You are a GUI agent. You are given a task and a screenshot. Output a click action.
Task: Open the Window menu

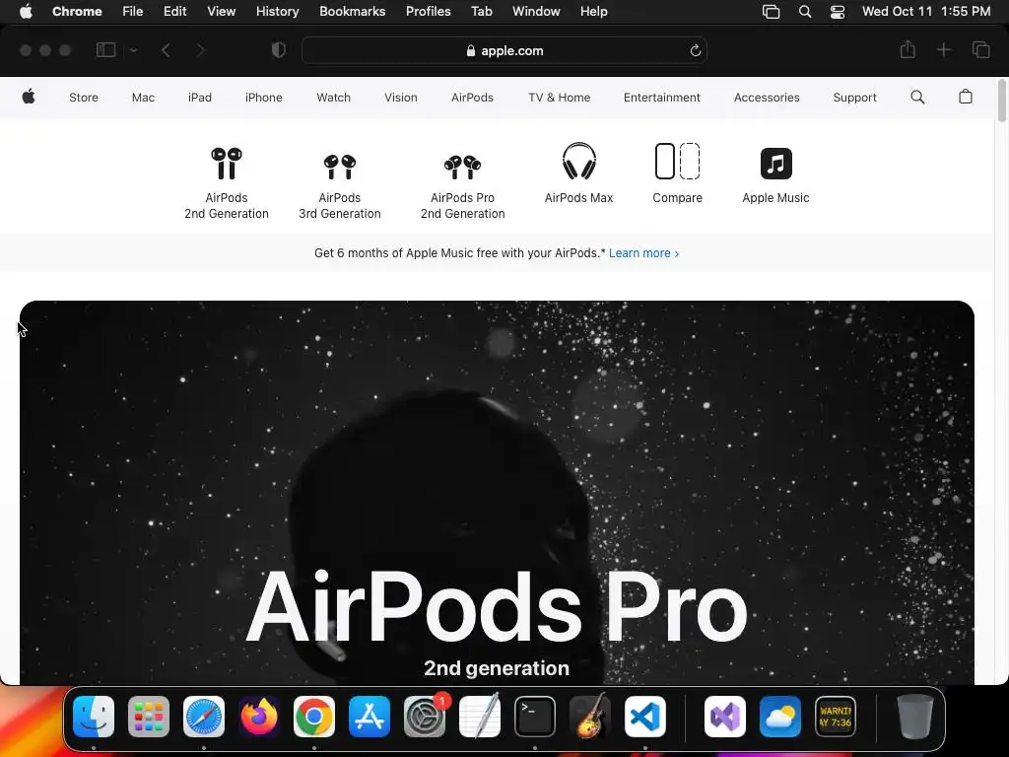(536, 12)
